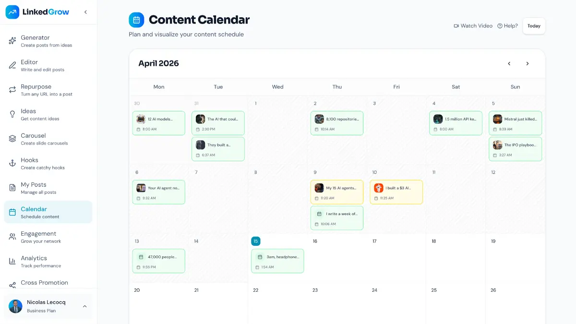Select the Ideas lightbulb icon
Screen dimensions: 576x324
pyautogui.click(x=12, y=114)
